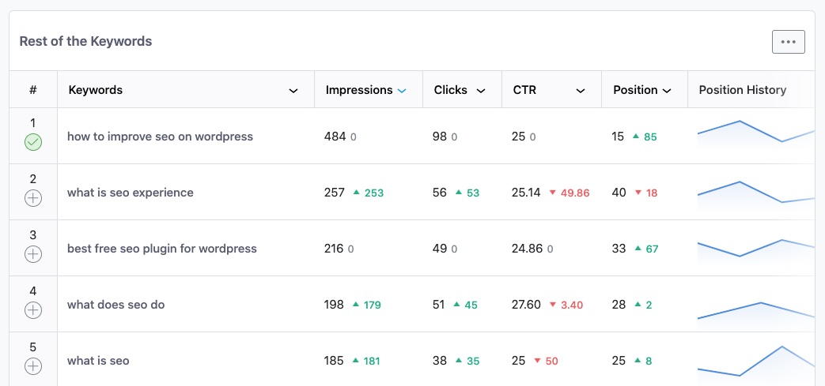Click position change value 67
The width and height of the screenshot is (825, 386).
click(651, 249)
